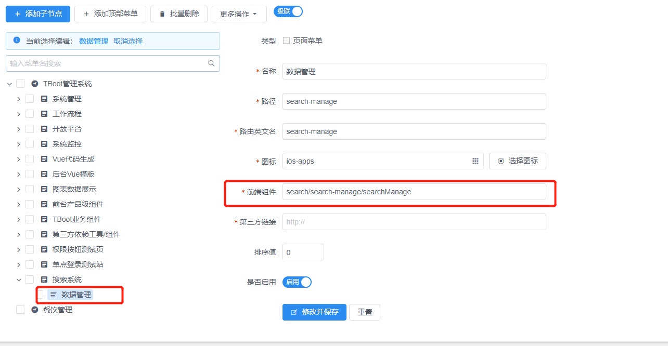Click the 数据管理 page icon in tree

[x=54, y=295]
